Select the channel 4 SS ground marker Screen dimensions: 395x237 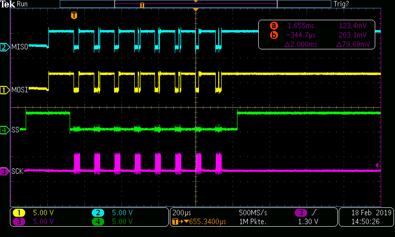click(4, 130)
